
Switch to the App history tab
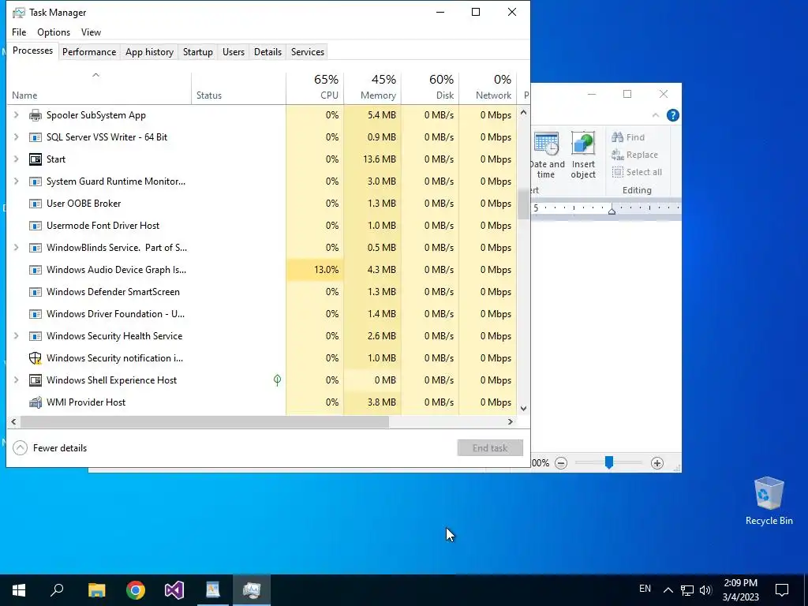pyautogui.click(x=149, y=52)
